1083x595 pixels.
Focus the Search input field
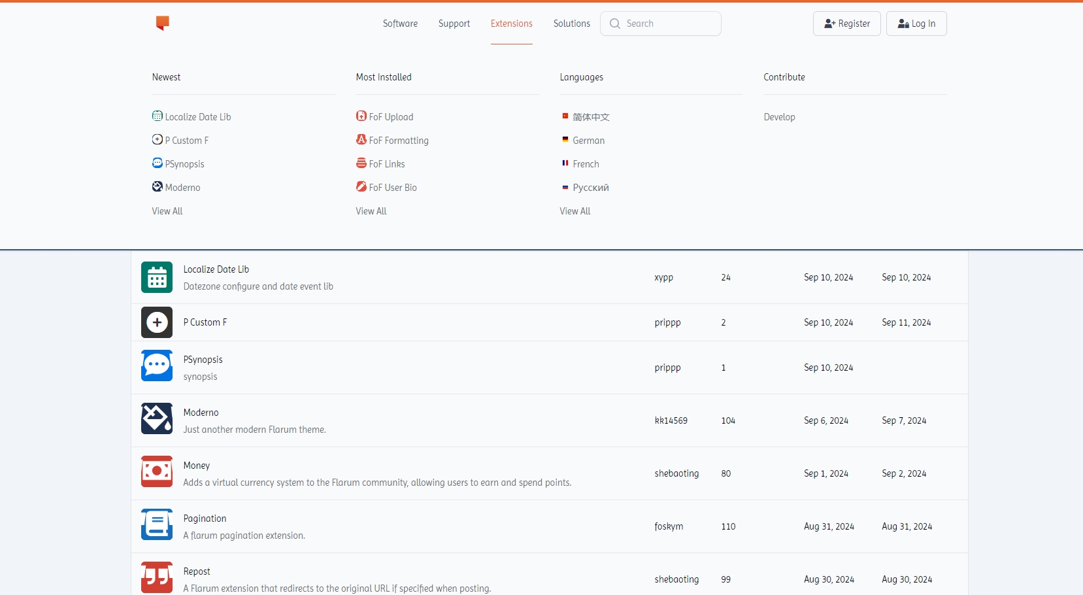click(x=661, y=24)
